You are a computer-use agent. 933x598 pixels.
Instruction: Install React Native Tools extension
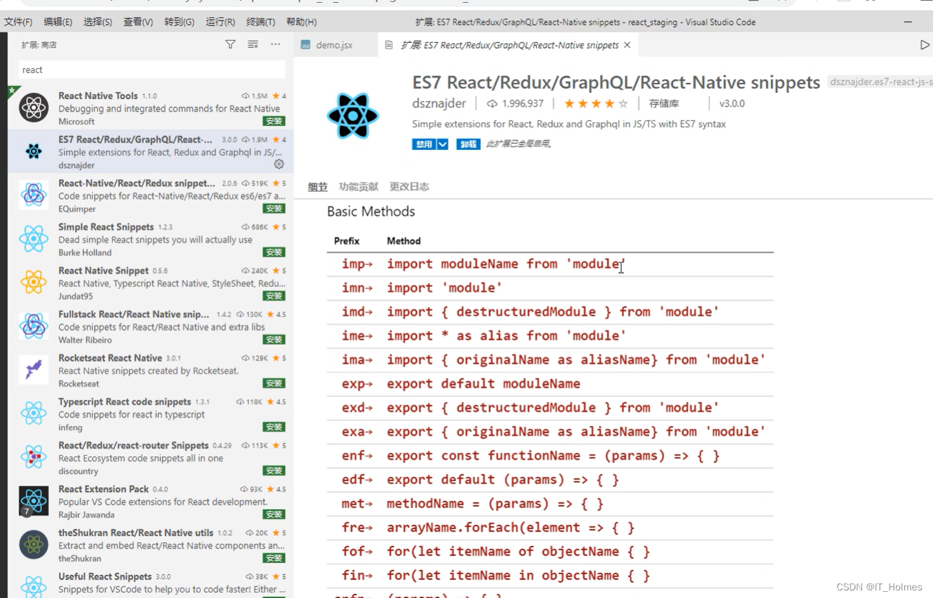pos(274,121)
